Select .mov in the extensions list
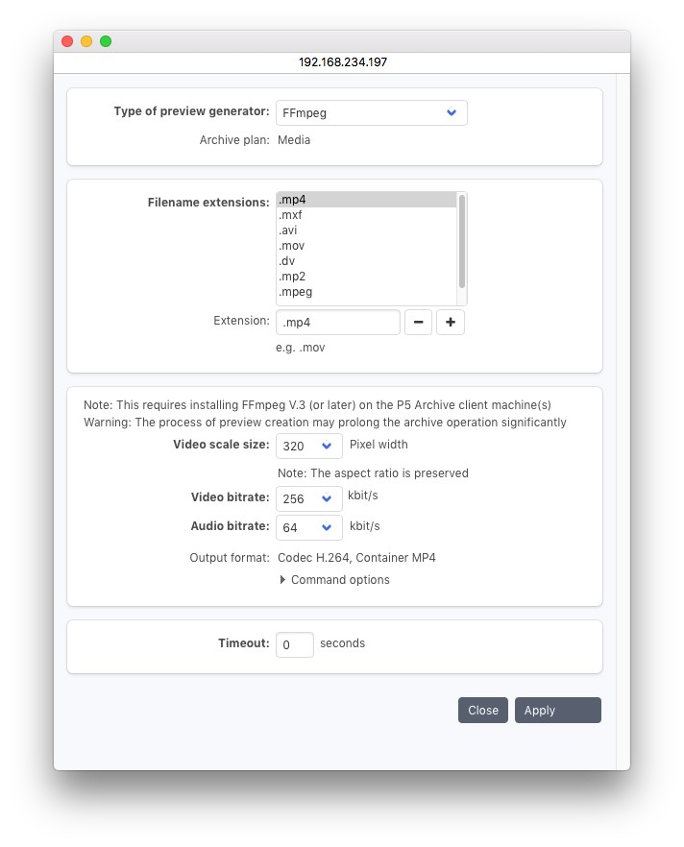Image resolution: width=684 pixels, height=847 pixels. 365,246
